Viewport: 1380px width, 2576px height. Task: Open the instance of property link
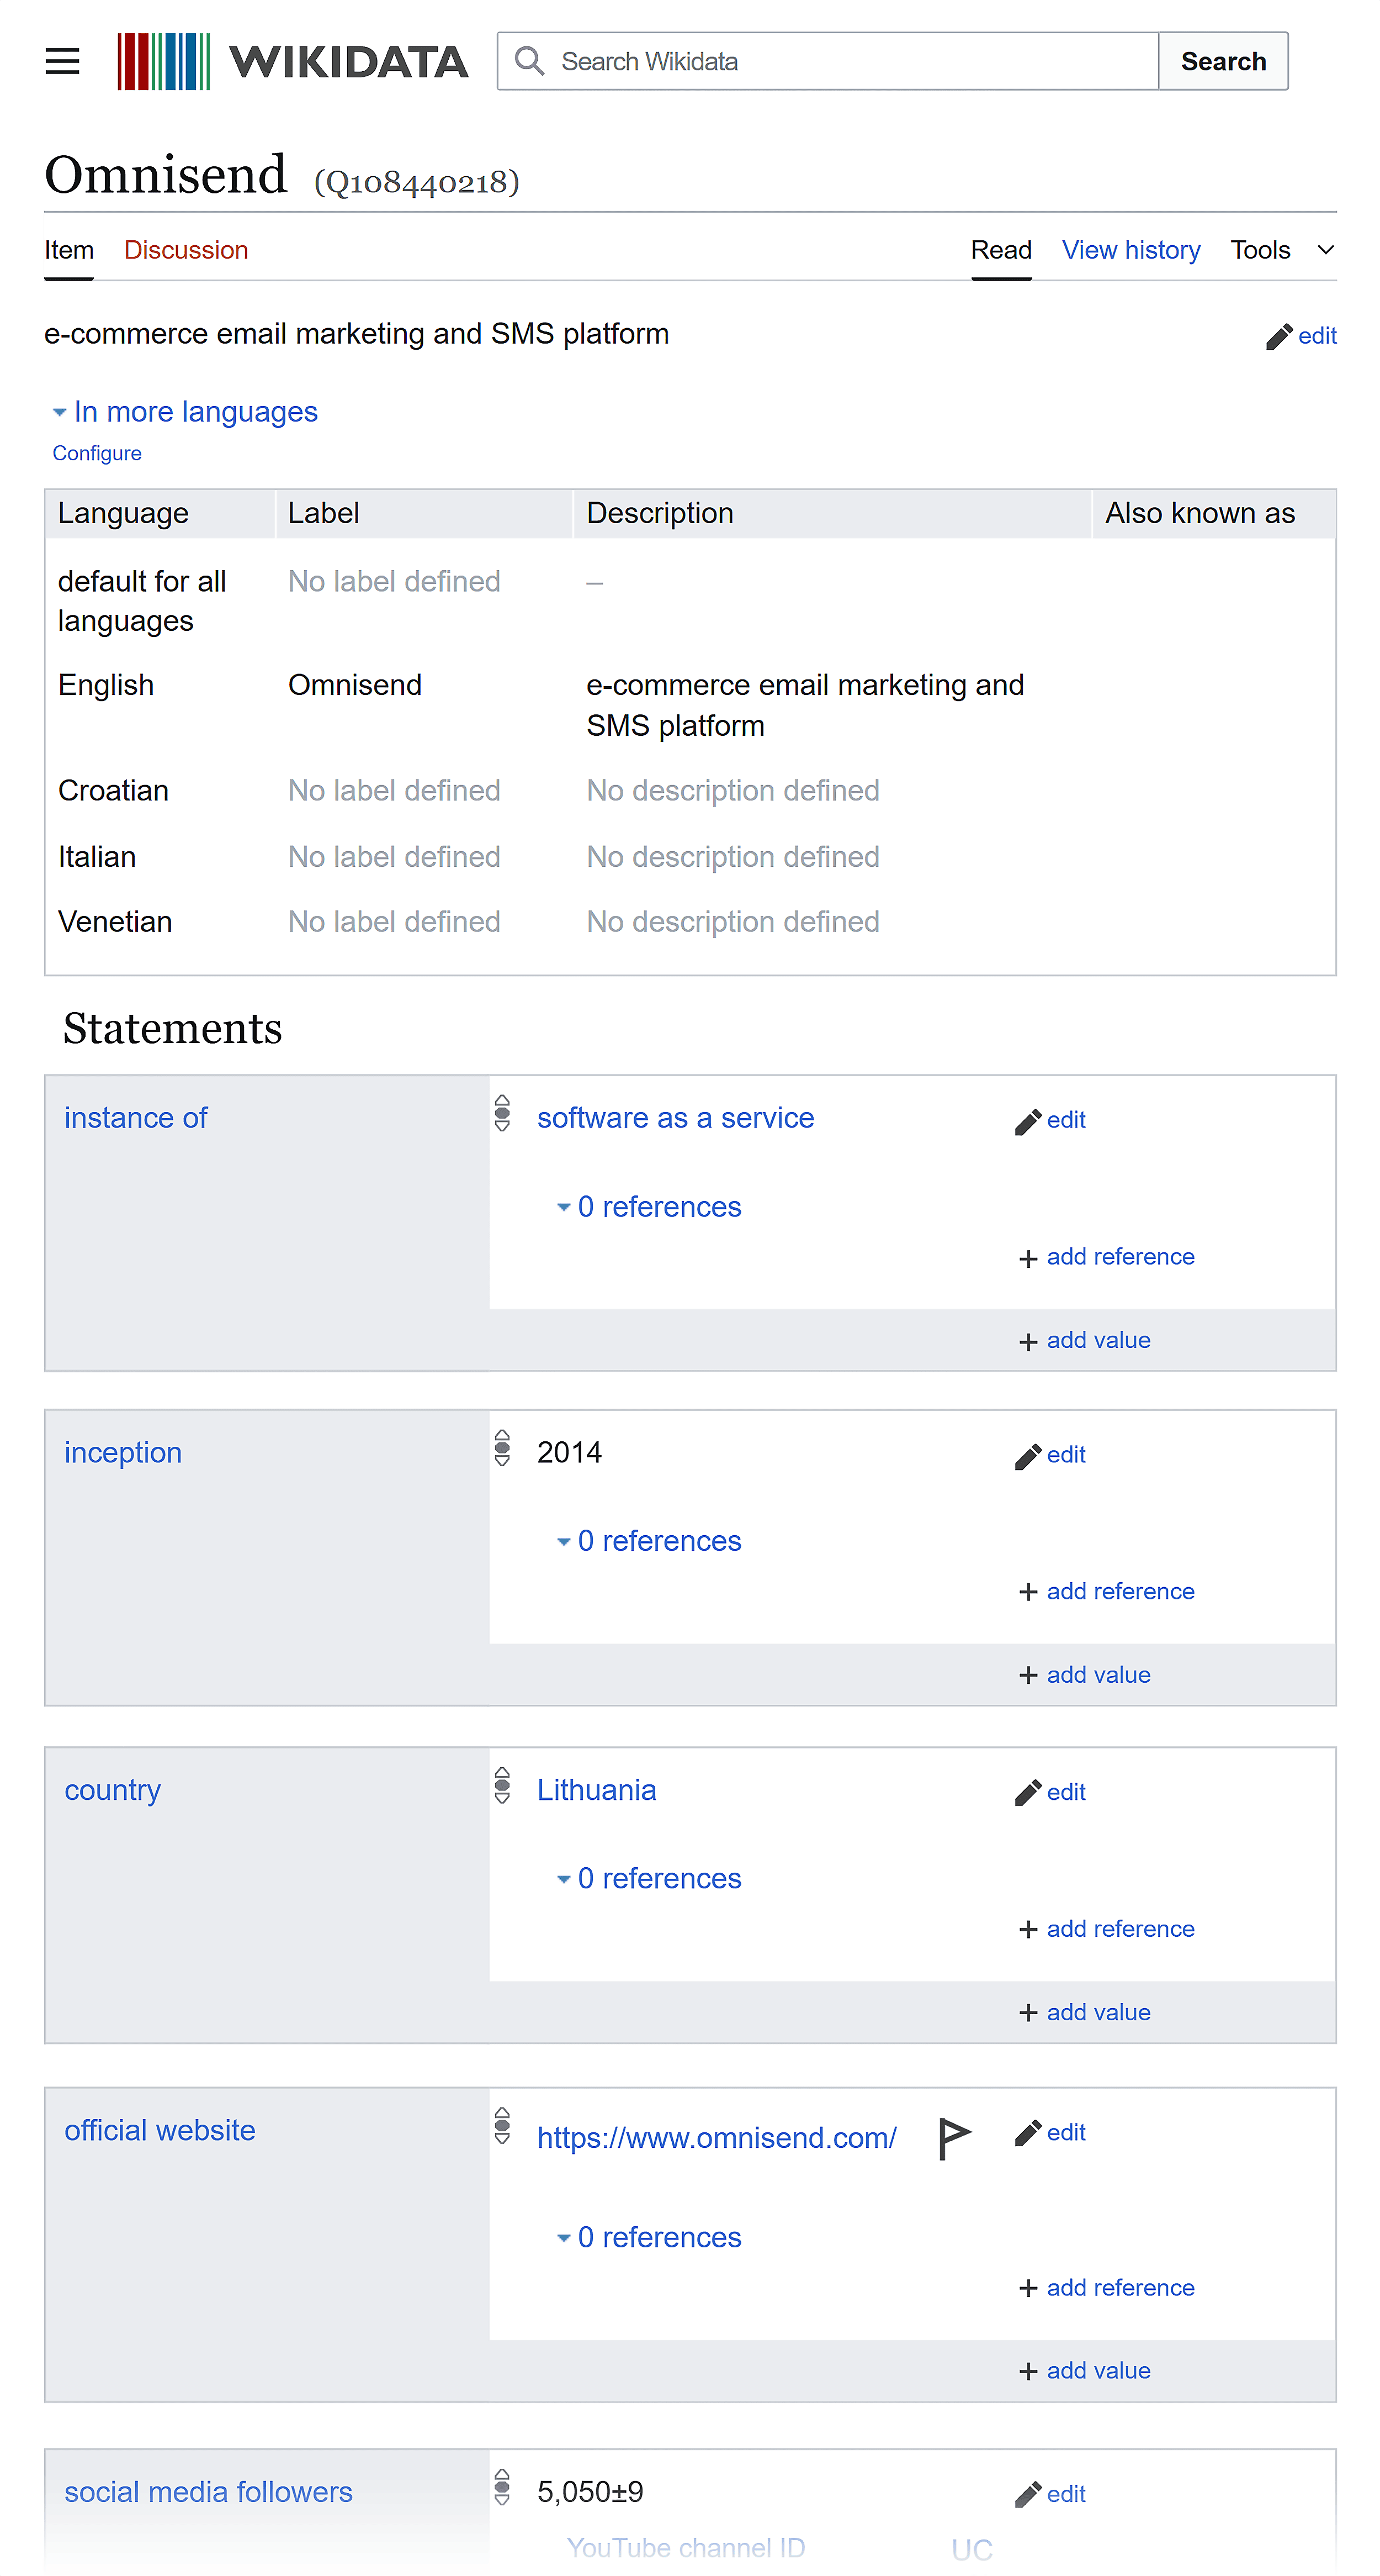click(x=136, y=1118)
